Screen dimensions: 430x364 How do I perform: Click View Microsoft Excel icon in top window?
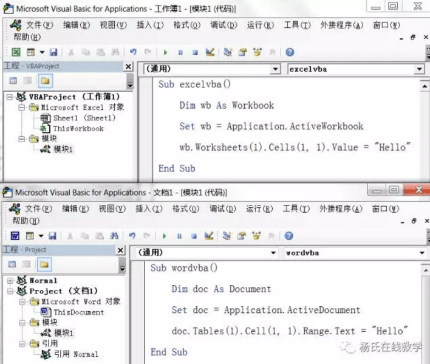pos(16,52)
